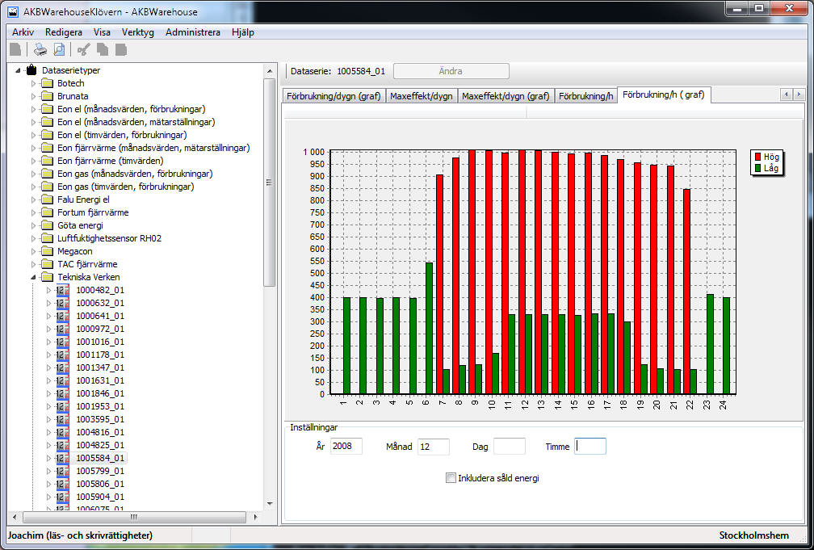Click the copy toolbar icon
The height and width of the screenshot is (550, 814).
[103, 49]
